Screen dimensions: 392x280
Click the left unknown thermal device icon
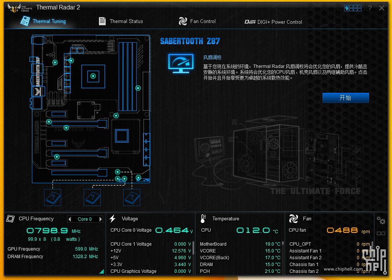pos(52,197)
